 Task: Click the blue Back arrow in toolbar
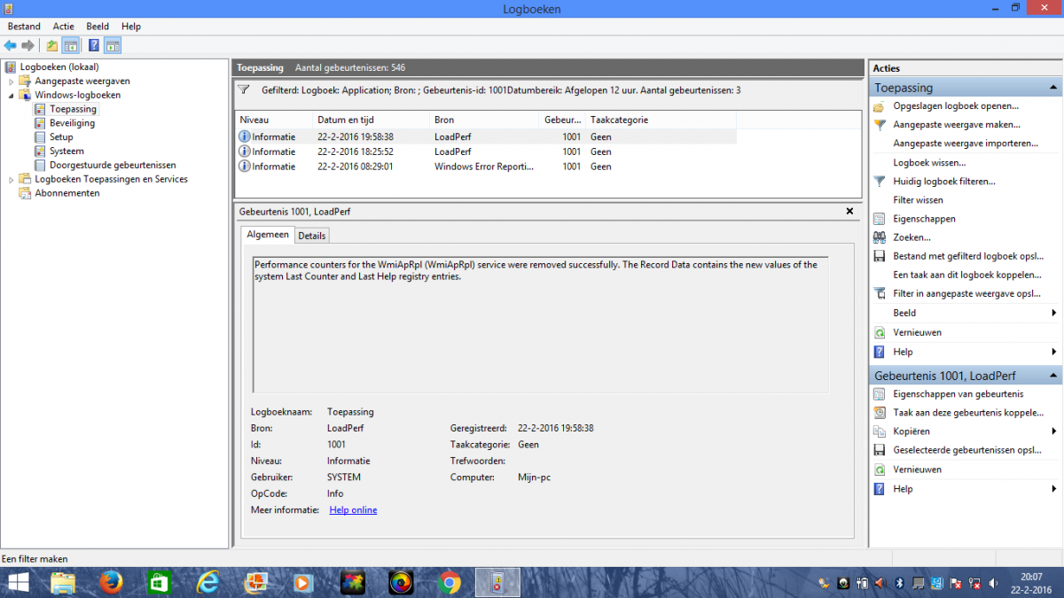[x=10, y=45]
